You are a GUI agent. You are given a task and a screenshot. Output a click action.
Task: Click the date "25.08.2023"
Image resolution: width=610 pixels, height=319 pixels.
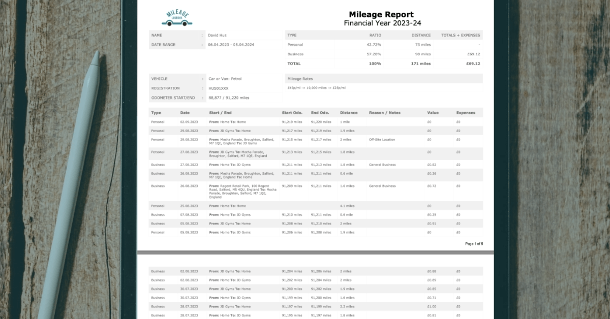click(x=189, y=206)
